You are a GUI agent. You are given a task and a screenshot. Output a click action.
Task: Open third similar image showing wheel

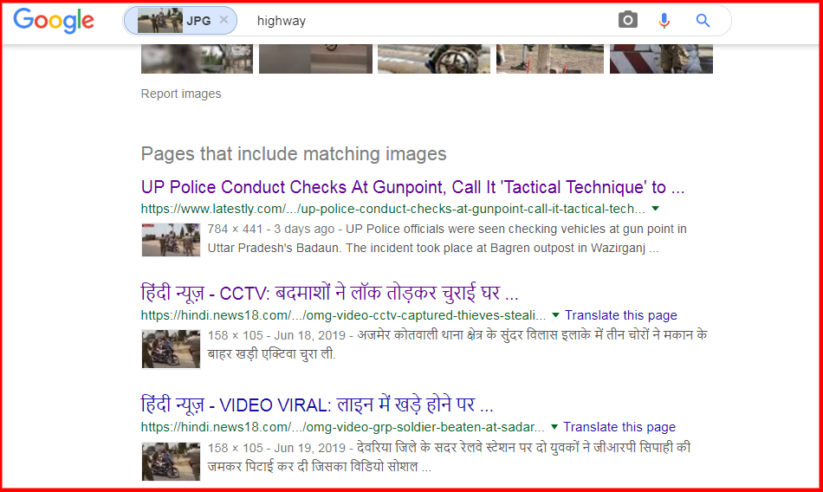[x=433, y=59]
